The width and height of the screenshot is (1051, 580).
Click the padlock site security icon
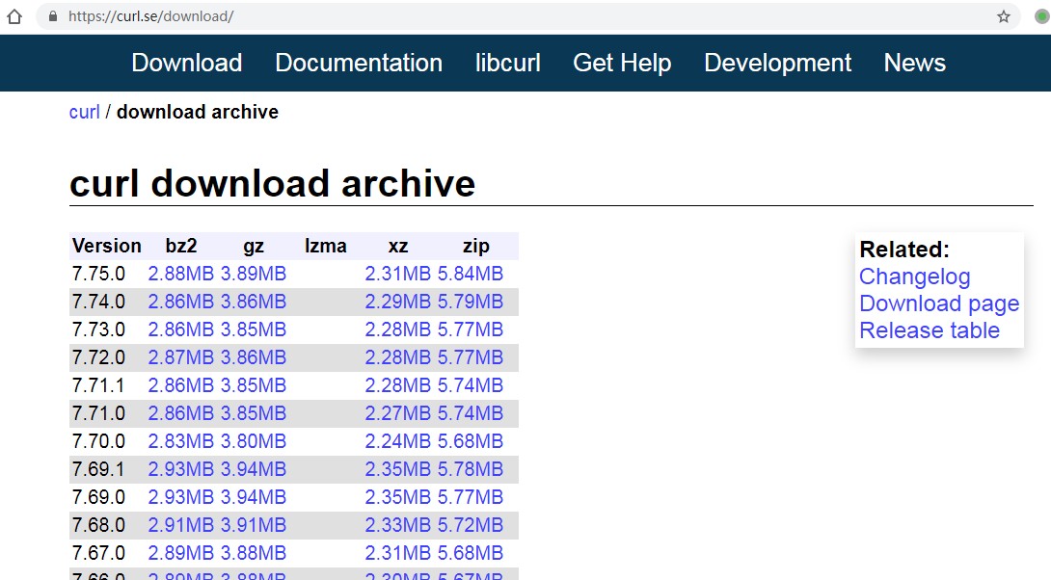(52, 16)
